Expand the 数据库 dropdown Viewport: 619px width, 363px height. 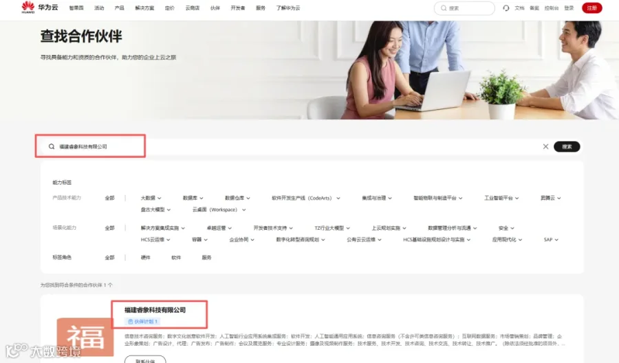[193, 198]
